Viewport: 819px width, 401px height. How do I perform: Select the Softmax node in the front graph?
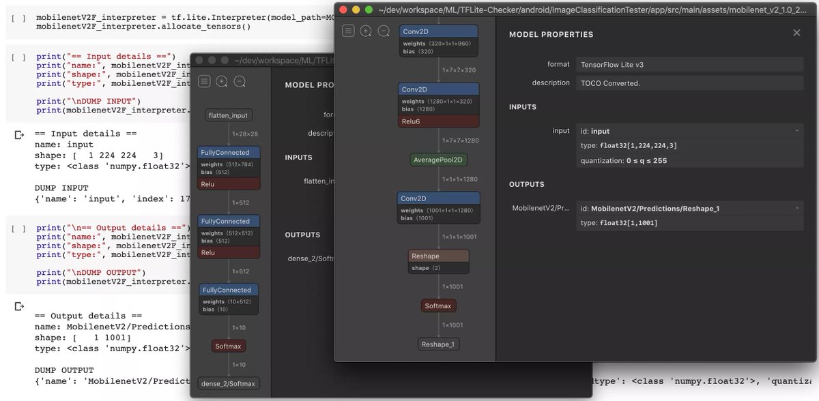pos(437,306)
